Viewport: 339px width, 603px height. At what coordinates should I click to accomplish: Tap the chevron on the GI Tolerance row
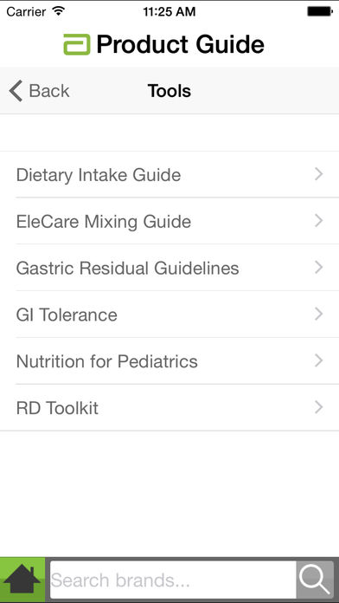pyautogui.click(x=318, y=314)
